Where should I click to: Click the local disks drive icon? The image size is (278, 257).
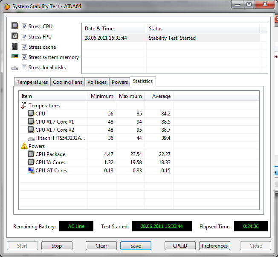(x=15, y=68)
